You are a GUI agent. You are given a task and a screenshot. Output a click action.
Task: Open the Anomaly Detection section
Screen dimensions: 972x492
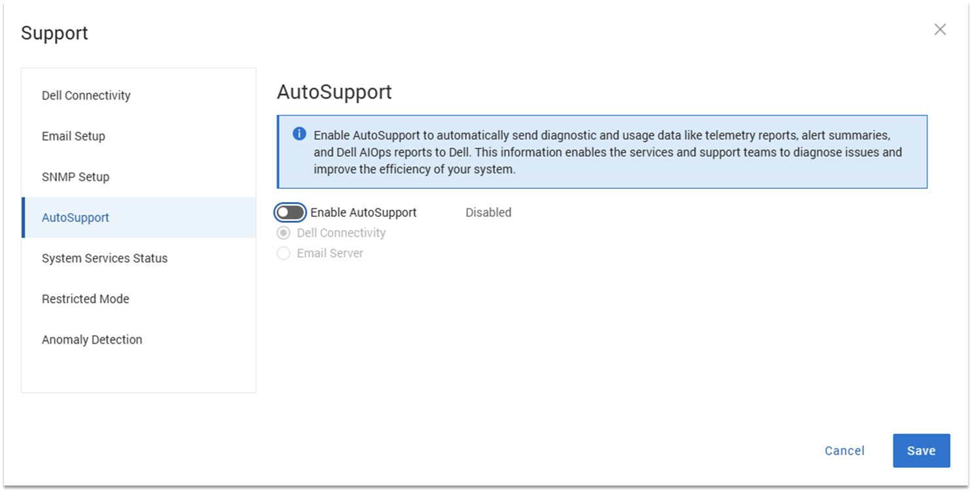pyautogui.click(x=92, y=339)
